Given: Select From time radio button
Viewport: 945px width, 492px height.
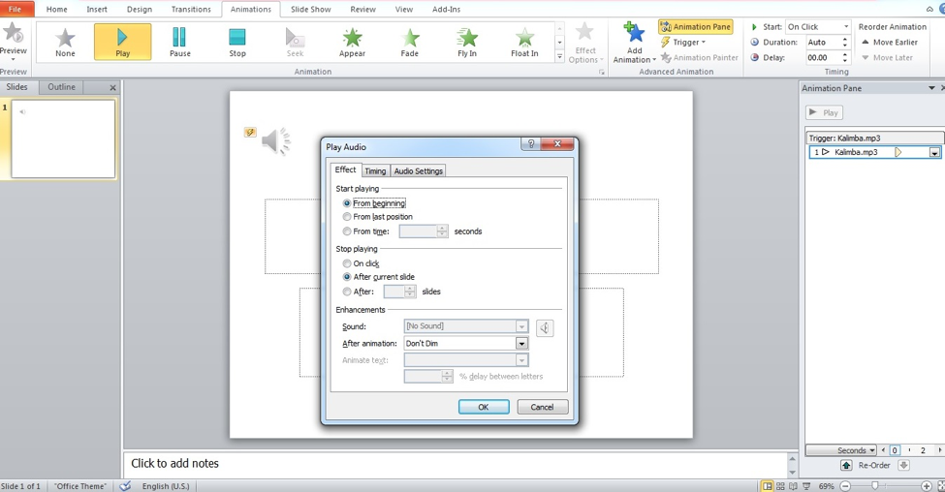Looking at the screenshot, I should [x=347, y=231].
